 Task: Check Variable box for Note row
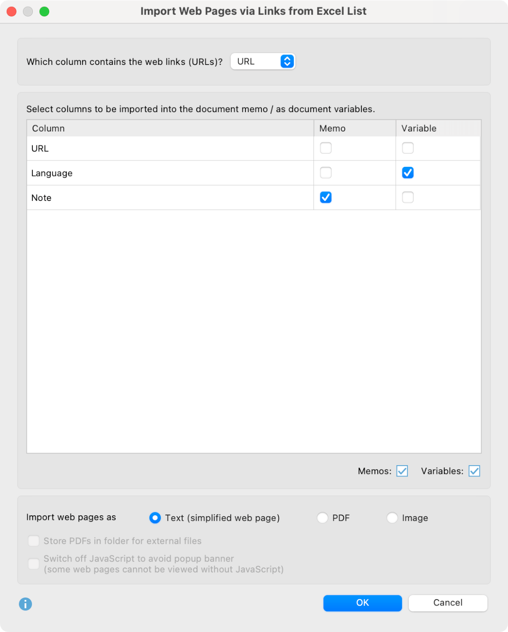click(x=408, y=197)
